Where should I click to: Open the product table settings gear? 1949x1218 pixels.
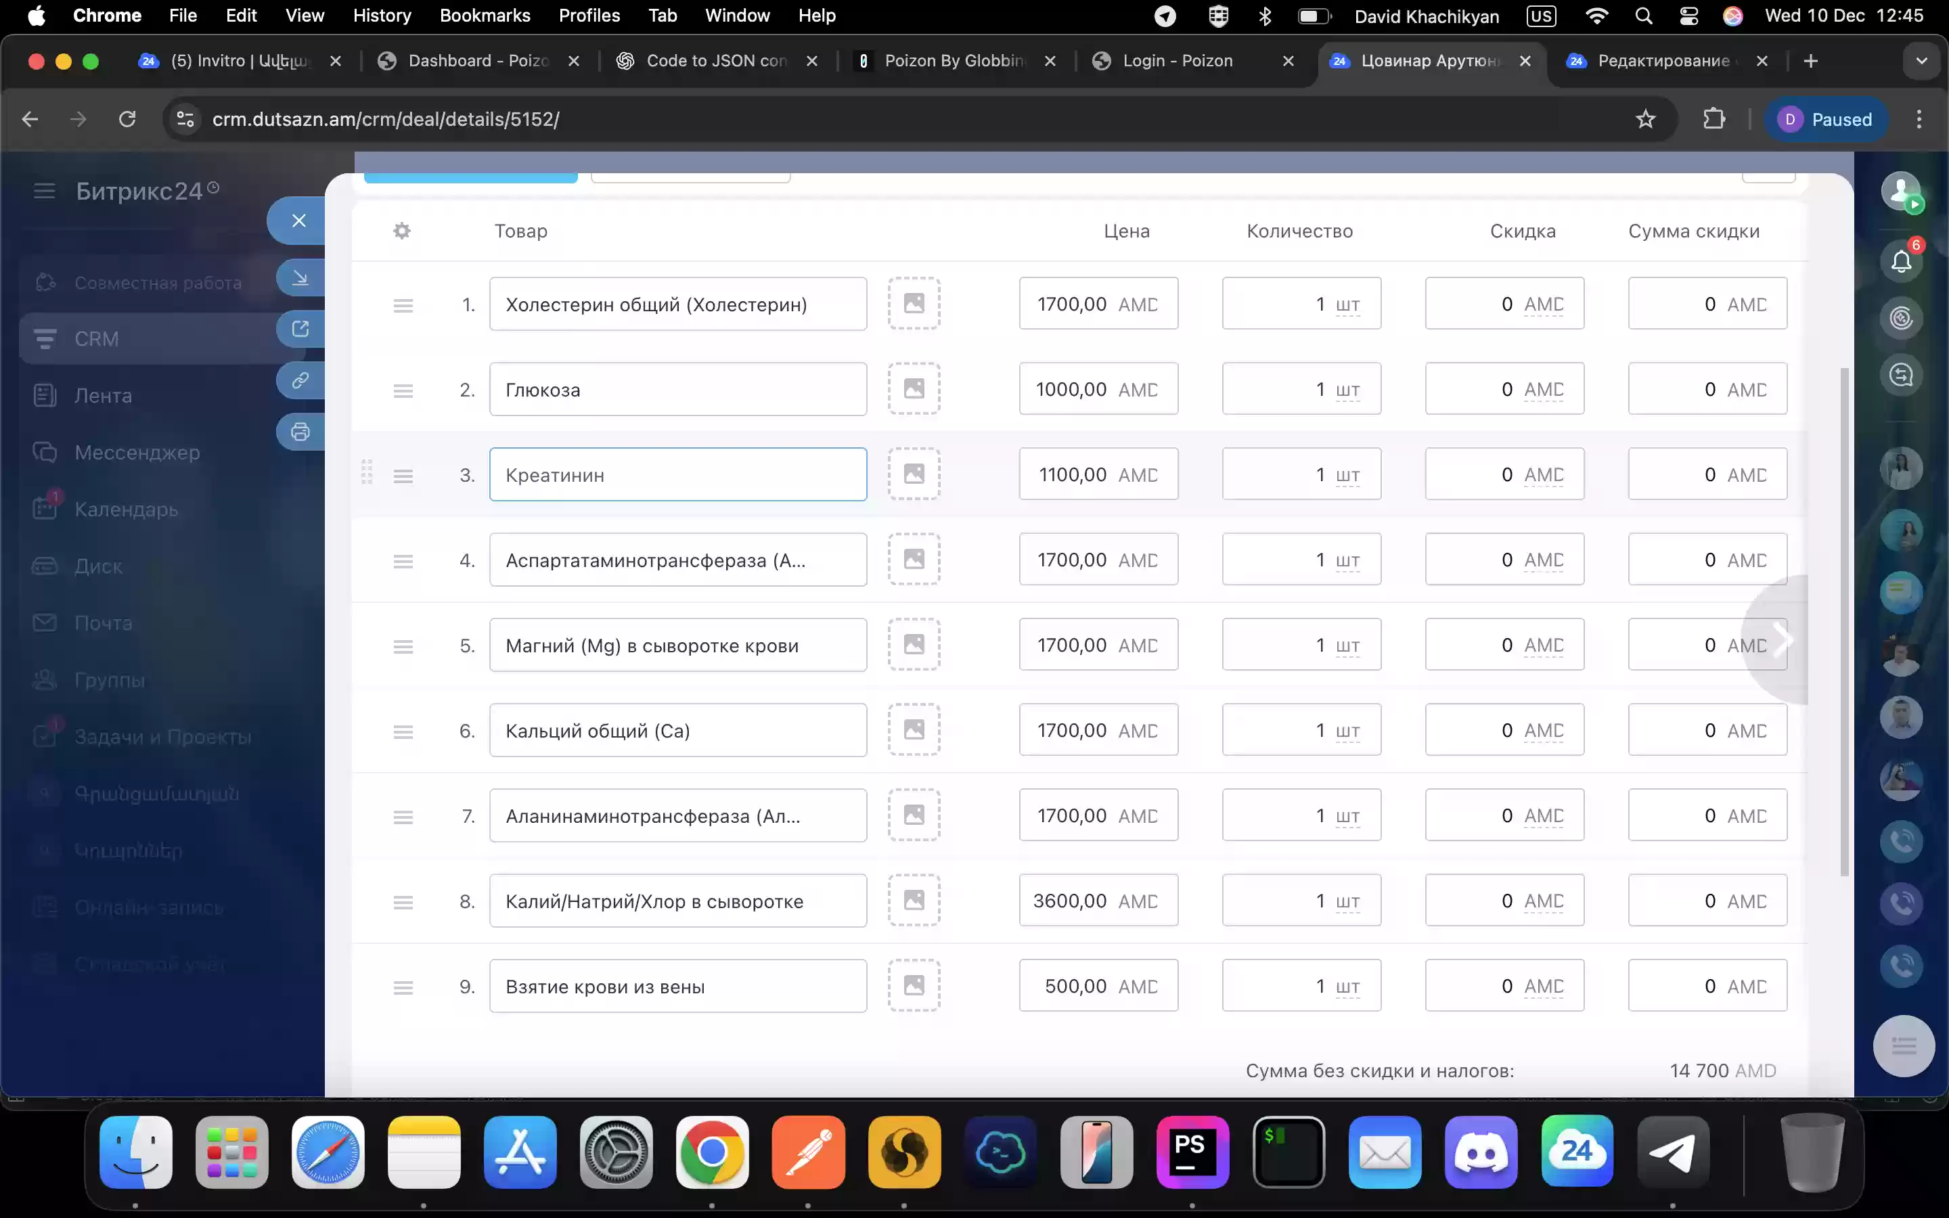coord(402,231)
